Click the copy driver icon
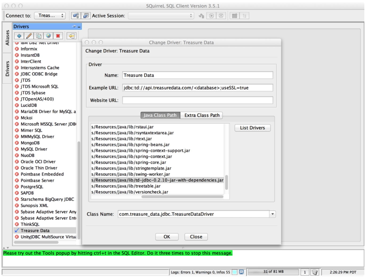Viewport: 367px width, 278px height. tap(39, 36)
